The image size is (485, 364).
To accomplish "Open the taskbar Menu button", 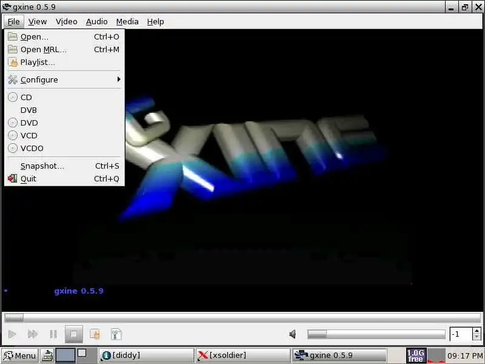I will click(20, 356).
